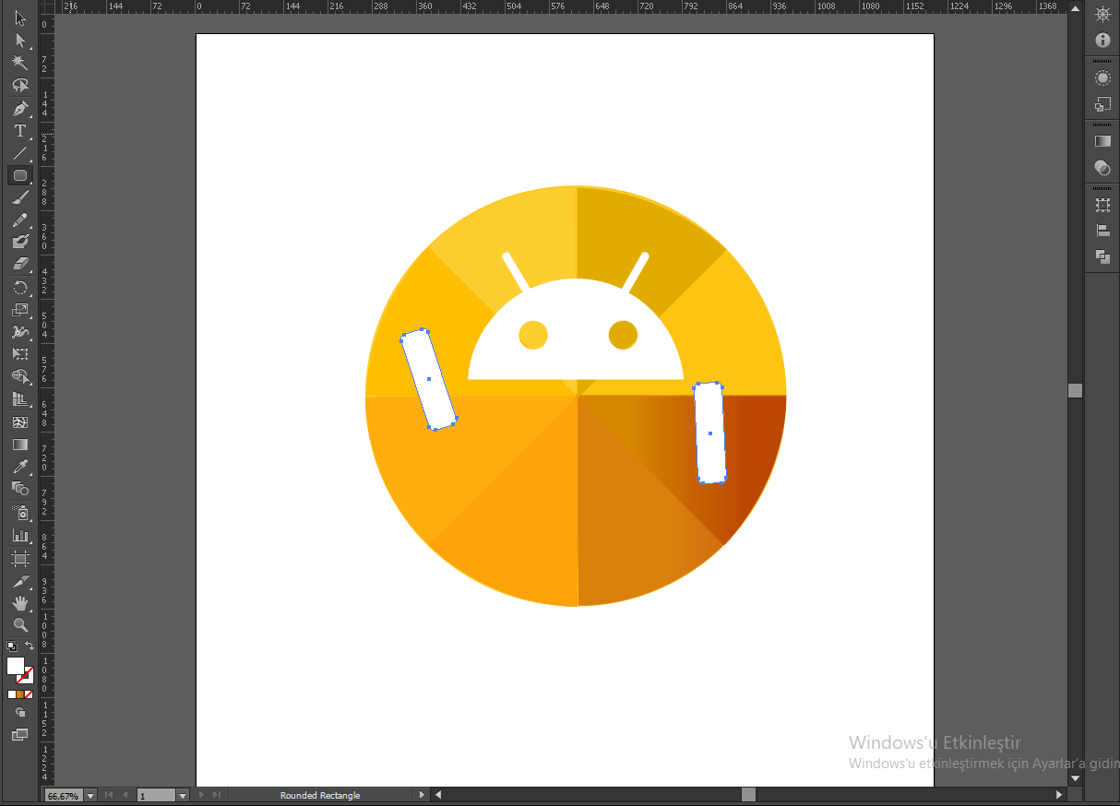1120x806 pixels.
Task: Click the 66,67% zoom level field
Action: 63,795
